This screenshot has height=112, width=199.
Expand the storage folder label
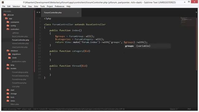[13, 94]
